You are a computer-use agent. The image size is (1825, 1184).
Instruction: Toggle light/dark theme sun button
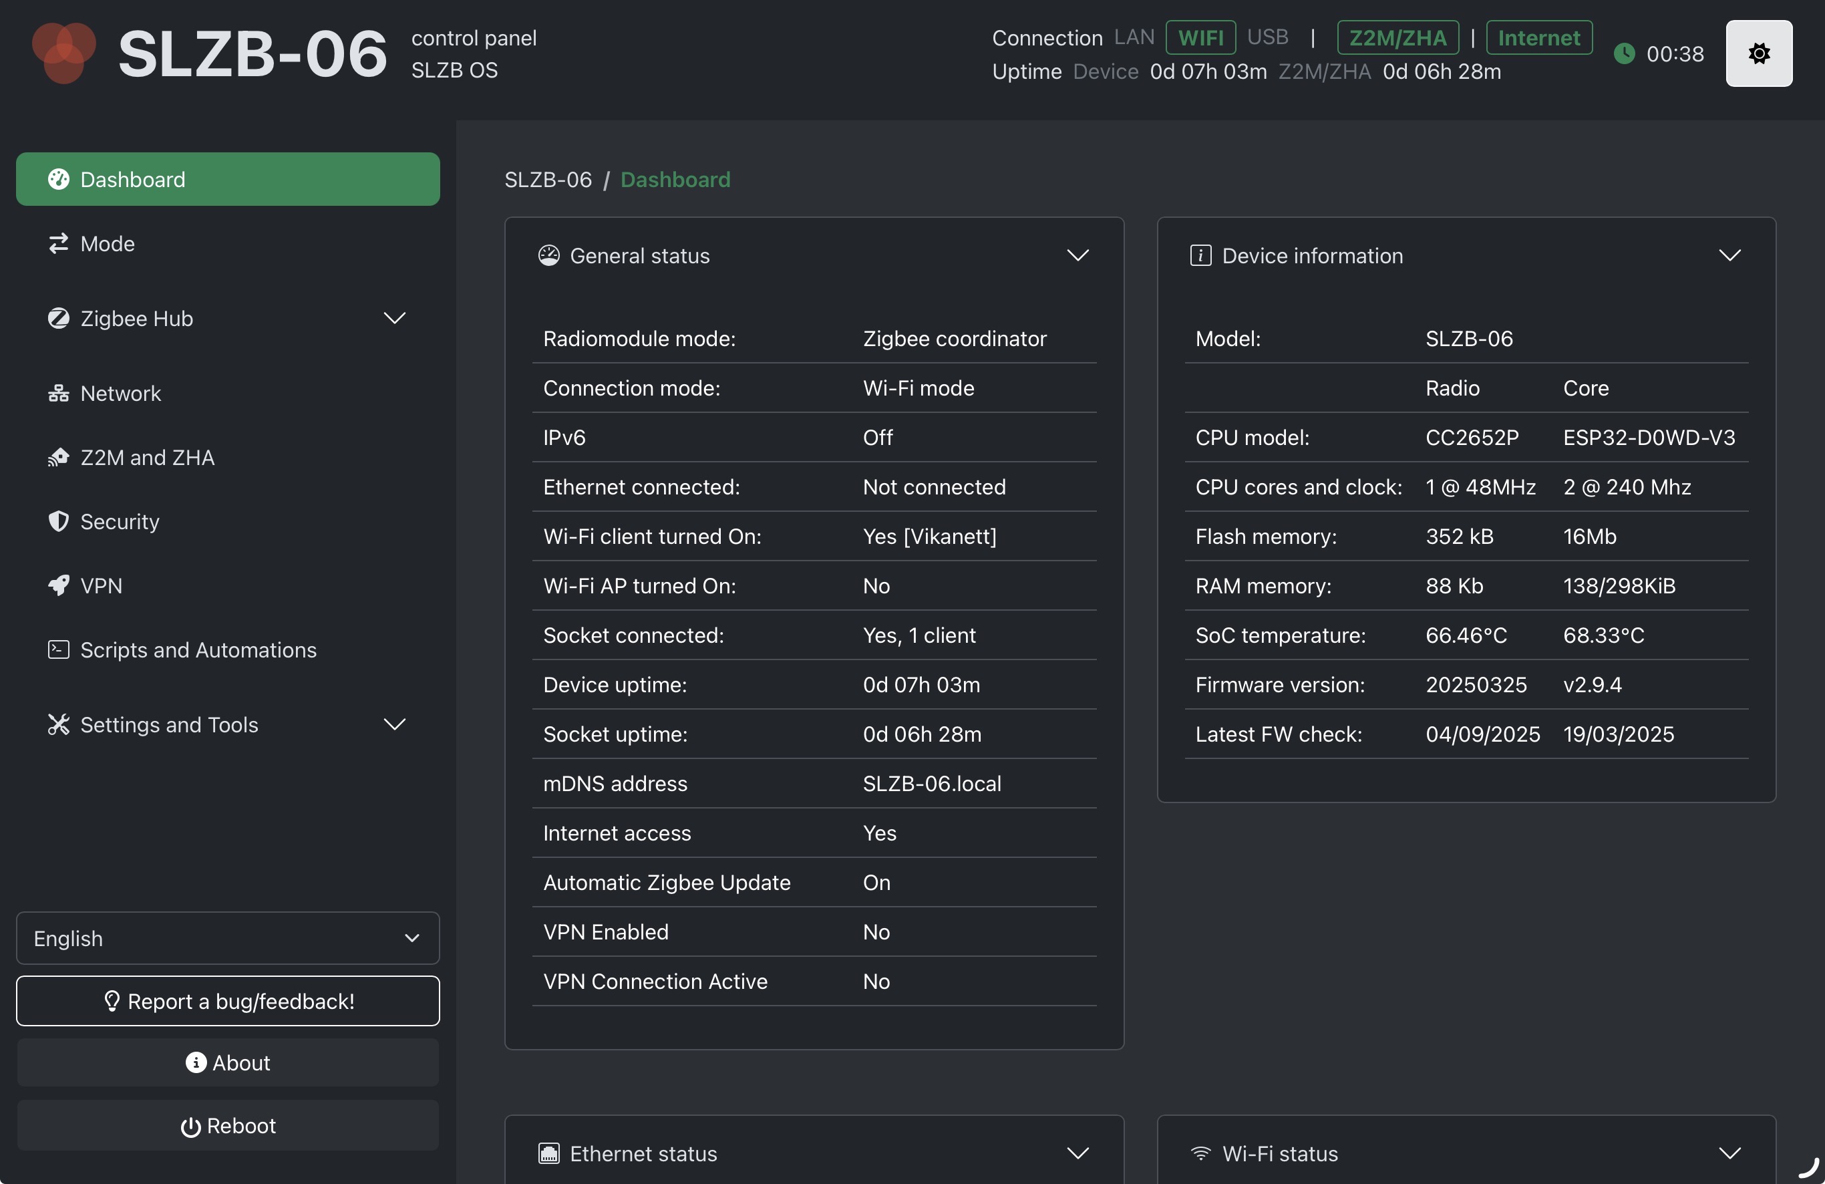1758,53
